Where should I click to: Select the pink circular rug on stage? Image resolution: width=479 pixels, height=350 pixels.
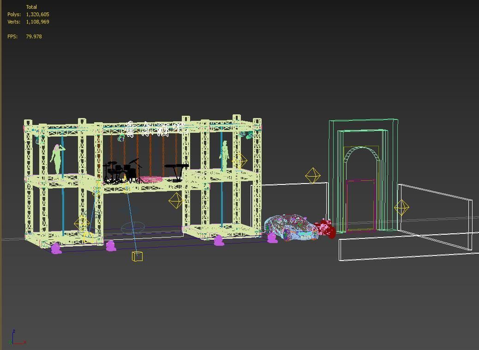tap(151, 179)
